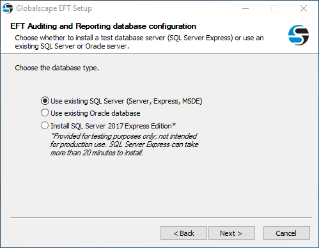Go back with the < Back button
Viewport: 319px width, 248px height.
[183, 233]
